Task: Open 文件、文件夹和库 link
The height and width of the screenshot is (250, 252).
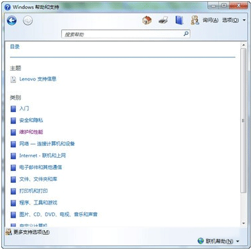Action: 38,179
